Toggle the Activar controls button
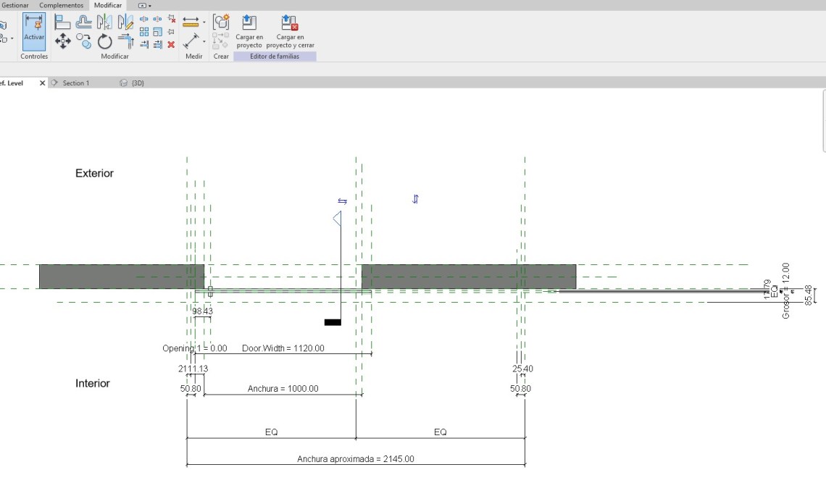The height and width of the screenshot is (483, 826). click(34, 31)
